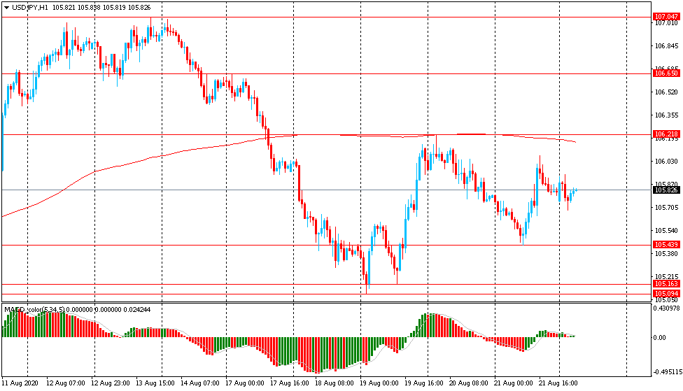Click the 12 Aug 23:00 time label

pyautogui.click(x=110, y=383)
